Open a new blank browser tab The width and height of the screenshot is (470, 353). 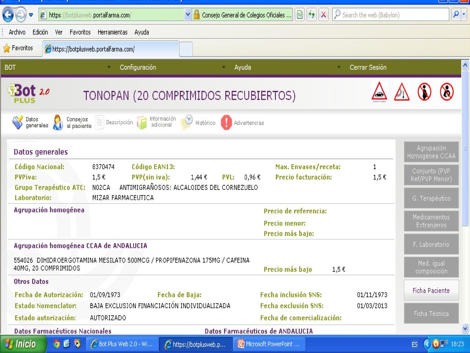pos(186,50)
